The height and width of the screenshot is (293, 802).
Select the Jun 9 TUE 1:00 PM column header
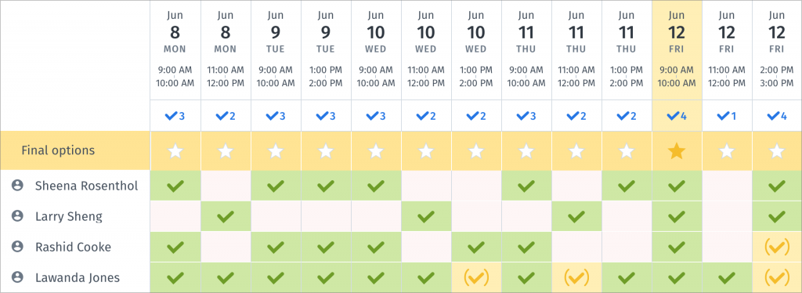pos(326,49)
